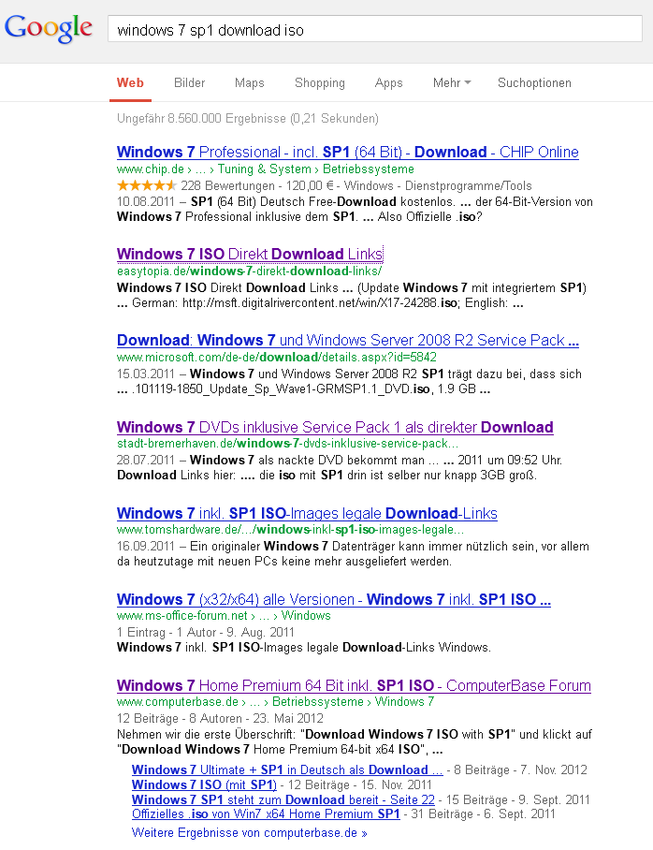This screenshot has width=653, height=850.
Task: Open sublink 'Offizielles .iso von Win7 x64 Home Premium'
Action: (266, 813)
